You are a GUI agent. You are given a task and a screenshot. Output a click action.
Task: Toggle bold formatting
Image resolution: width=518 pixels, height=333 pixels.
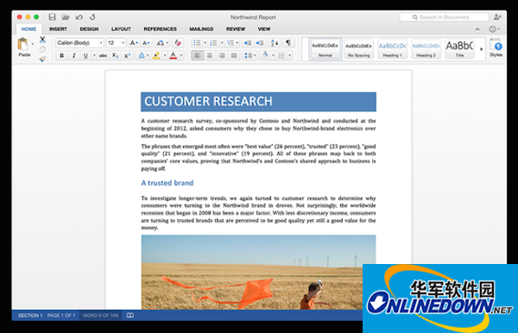click(x=62, y=56)
